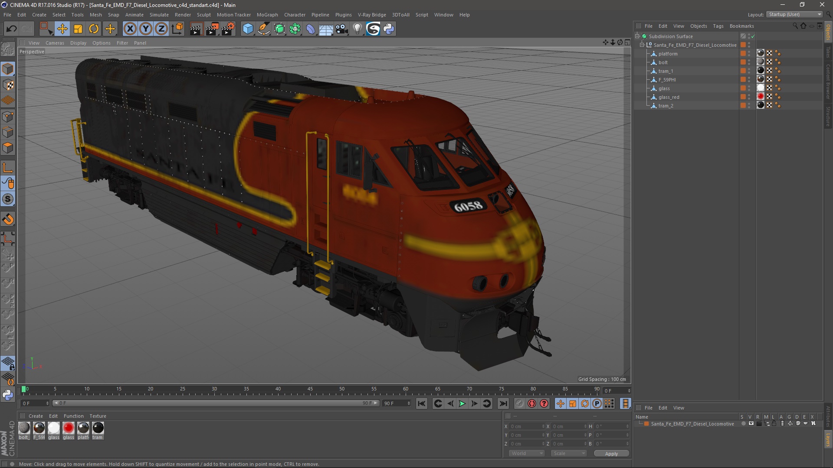The height and width of the screenshot is (468, 833).
Task: Click the Python script icon in toolbar
Action: tap(389, 29)
